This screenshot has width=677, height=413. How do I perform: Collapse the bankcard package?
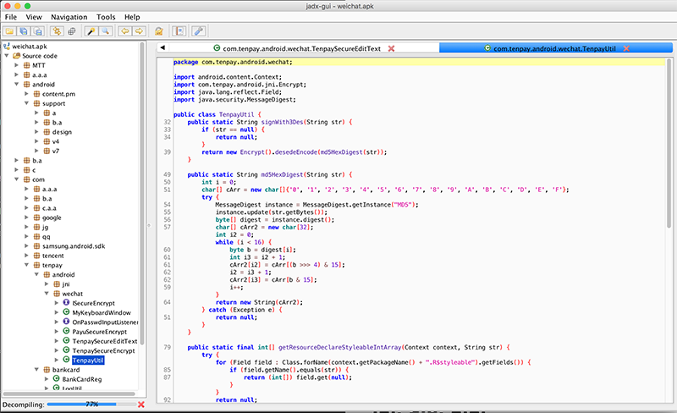coord(36,369)
